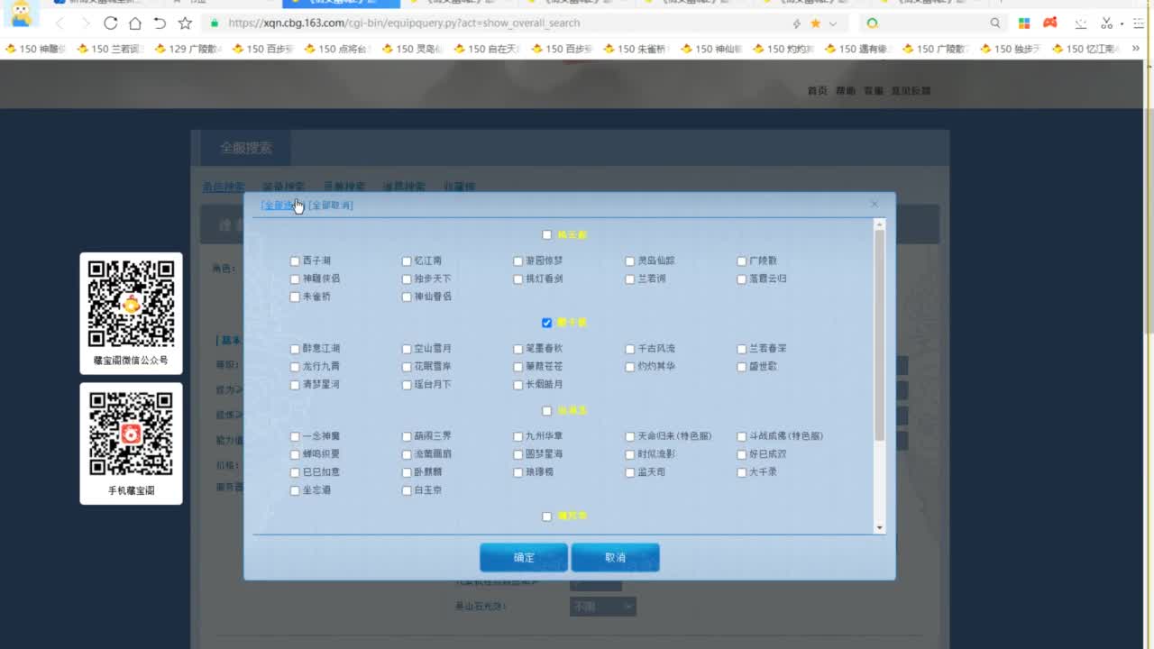Screen dimensions: 1154x649
Task: Open the colorful apps grid icon
Action: coord(1024,23)
